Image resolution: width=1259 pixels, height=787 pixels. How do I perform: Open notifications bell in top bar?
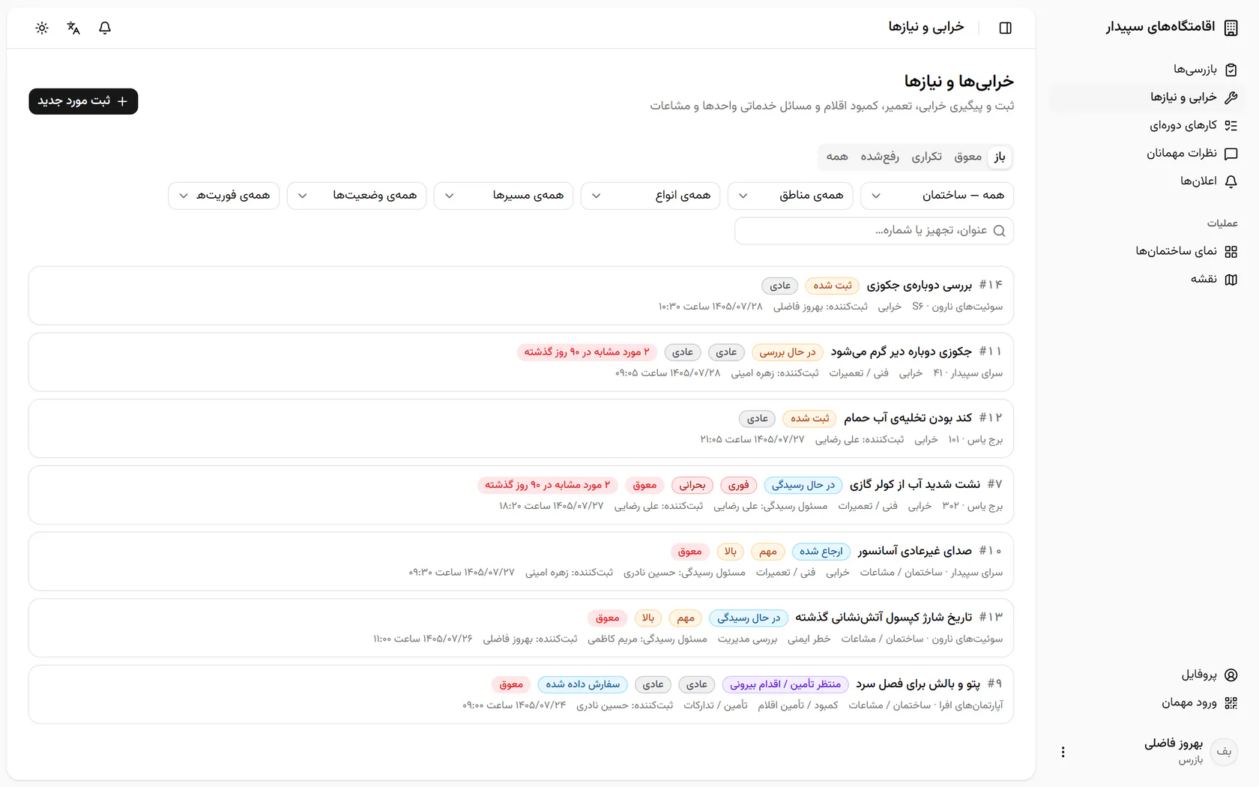tap(105, 28)
